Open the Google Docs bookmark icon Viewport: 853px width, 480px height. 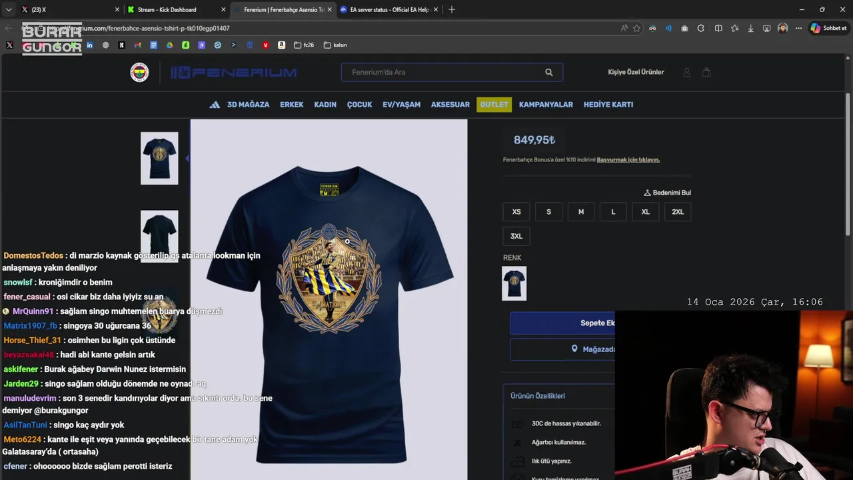tap(153, 45)
